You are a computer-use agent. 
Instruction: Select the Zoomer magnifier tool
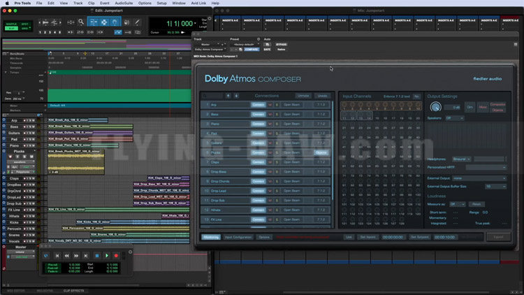(81, 22)
